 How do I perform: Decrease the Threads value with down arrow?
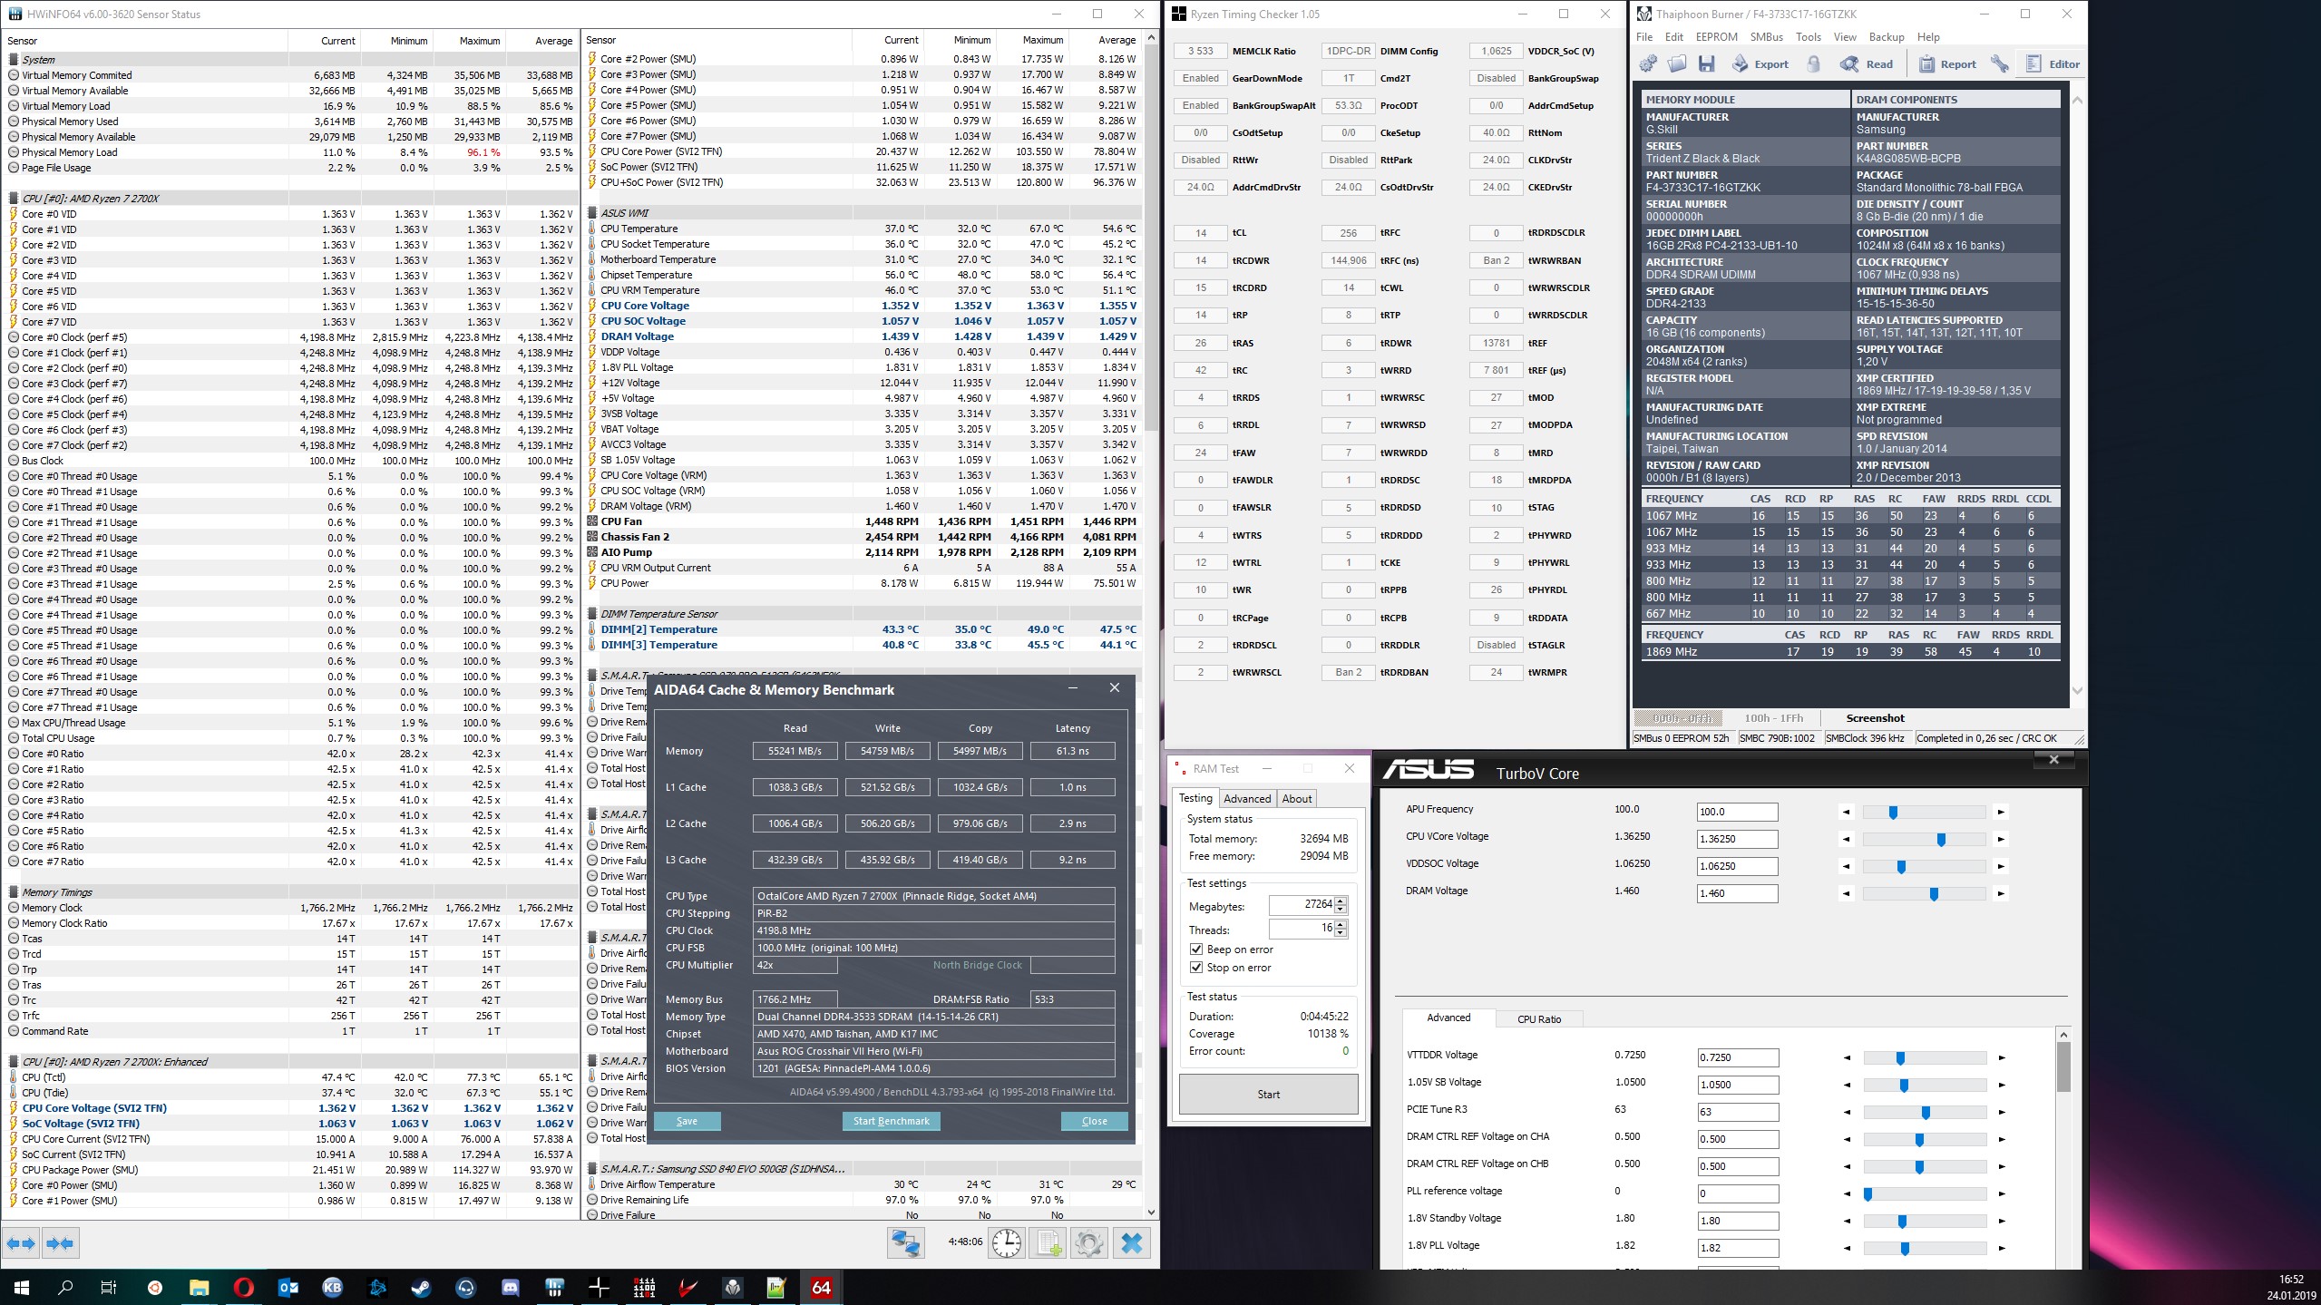(1341, 933)
